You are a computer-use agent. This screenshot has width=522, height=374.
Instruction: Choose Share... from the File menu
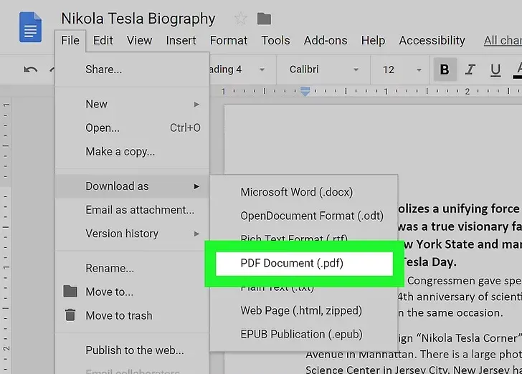[x=132, y=69]
